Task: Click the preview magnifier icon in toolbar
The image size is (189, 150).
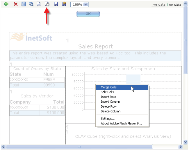Action: (x=31, y=4)
